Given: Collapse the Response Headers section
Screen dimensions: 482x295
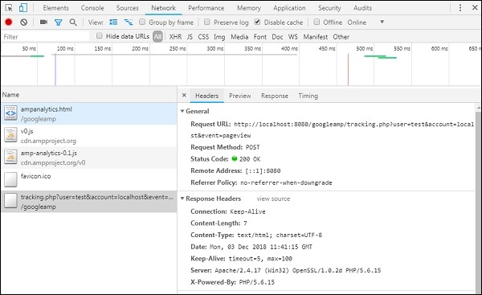Looking at the screenshot, I should [x=182, y=199].
